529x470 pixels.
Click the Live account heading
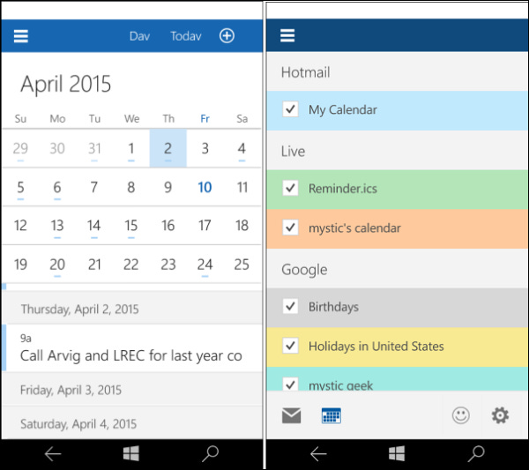[x=294, y=151]
